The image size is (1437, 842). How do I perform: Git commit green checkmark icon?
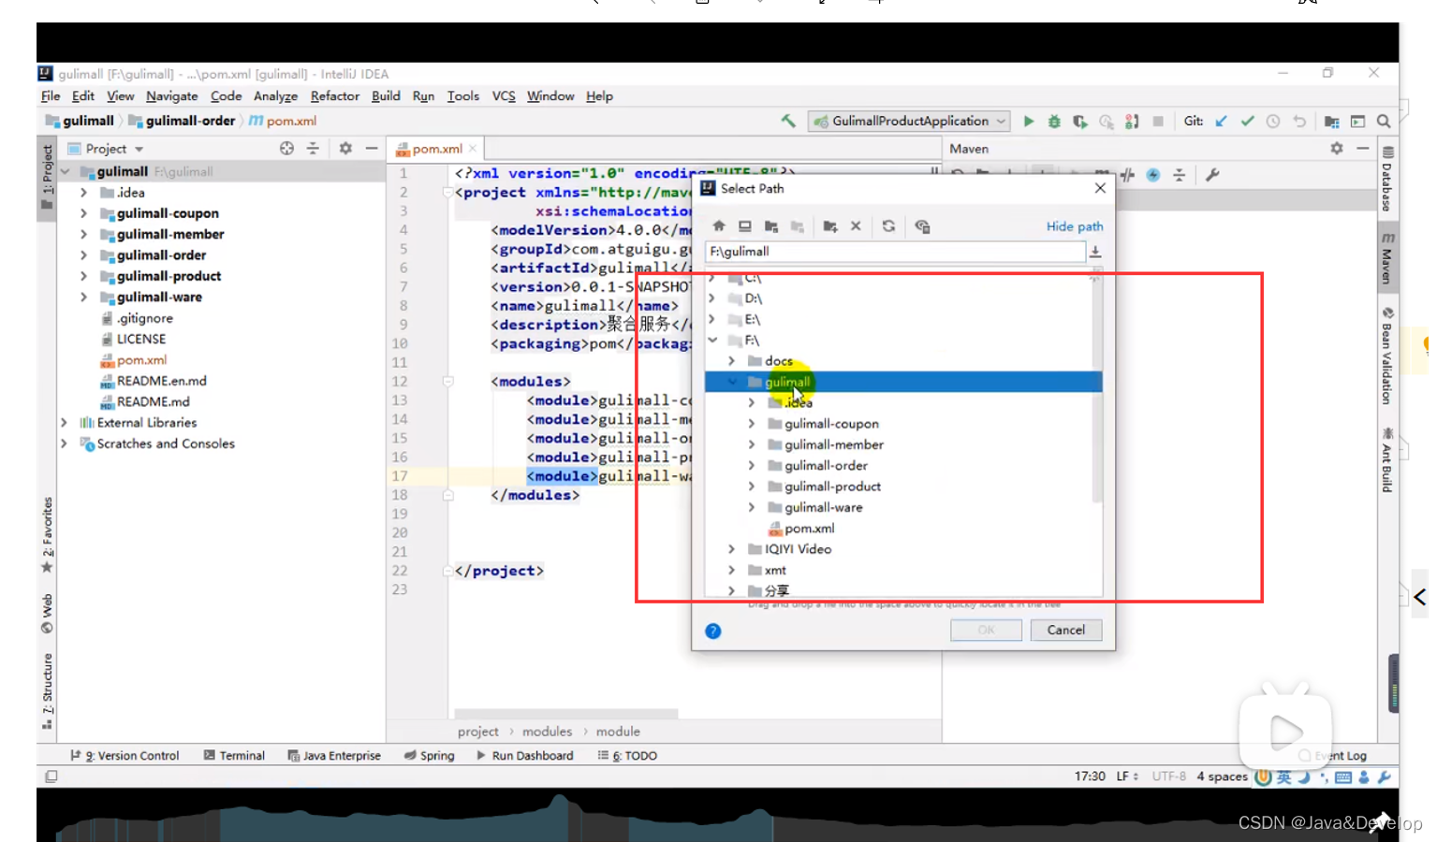pyautogui.click(x=1247, y=121)
